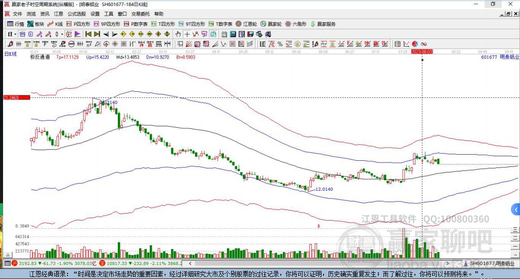Select the hand pan tool
This screenshot has width=520, height=279.
pyautogui.click(x=178, y=34)
